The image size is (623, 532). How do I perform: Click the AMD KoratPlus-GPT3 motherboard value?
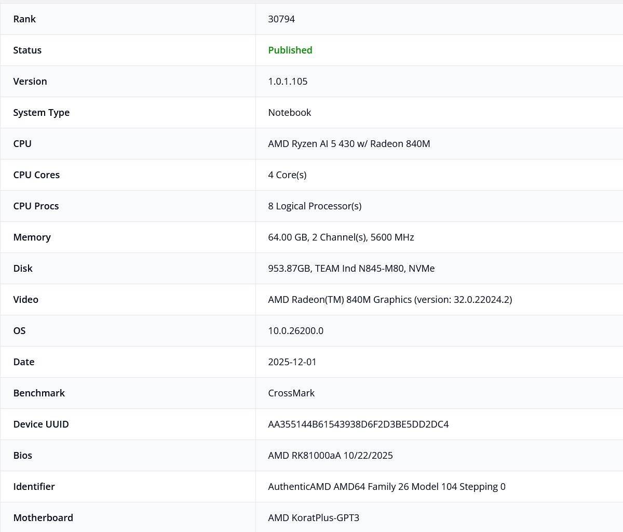click(314, 518)
